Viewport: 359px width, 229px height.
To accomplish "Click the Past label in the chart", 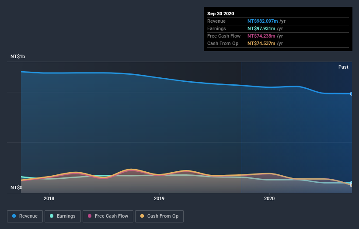I will 343,67.
